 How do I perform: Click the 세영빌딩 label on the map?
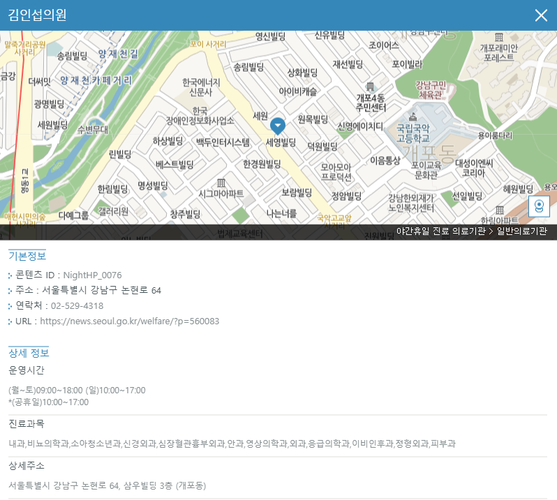click(x=281, y=143)
